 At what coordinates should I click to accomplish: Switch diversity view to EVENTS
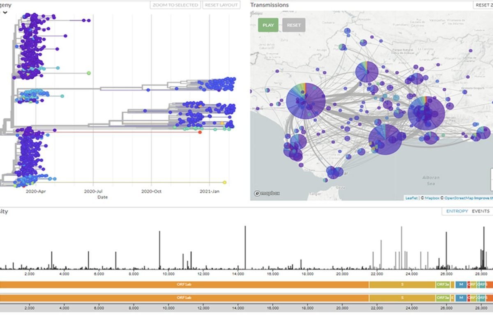pos(480,211)
